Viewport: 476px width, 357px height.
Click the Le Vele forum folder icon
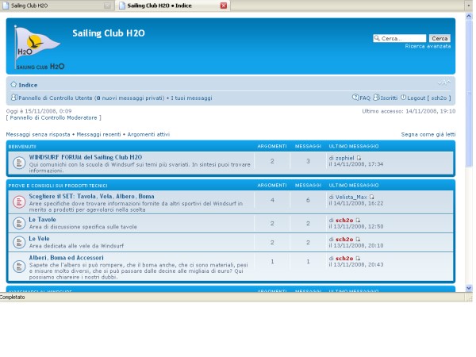[18, 242]
